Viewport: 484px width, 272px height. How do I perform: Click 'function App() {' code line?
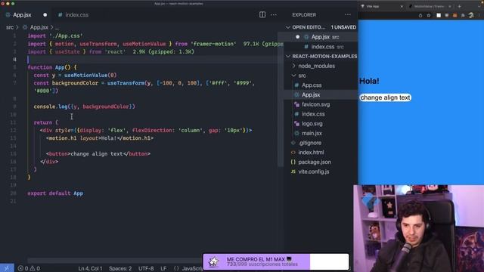[52, 67]
